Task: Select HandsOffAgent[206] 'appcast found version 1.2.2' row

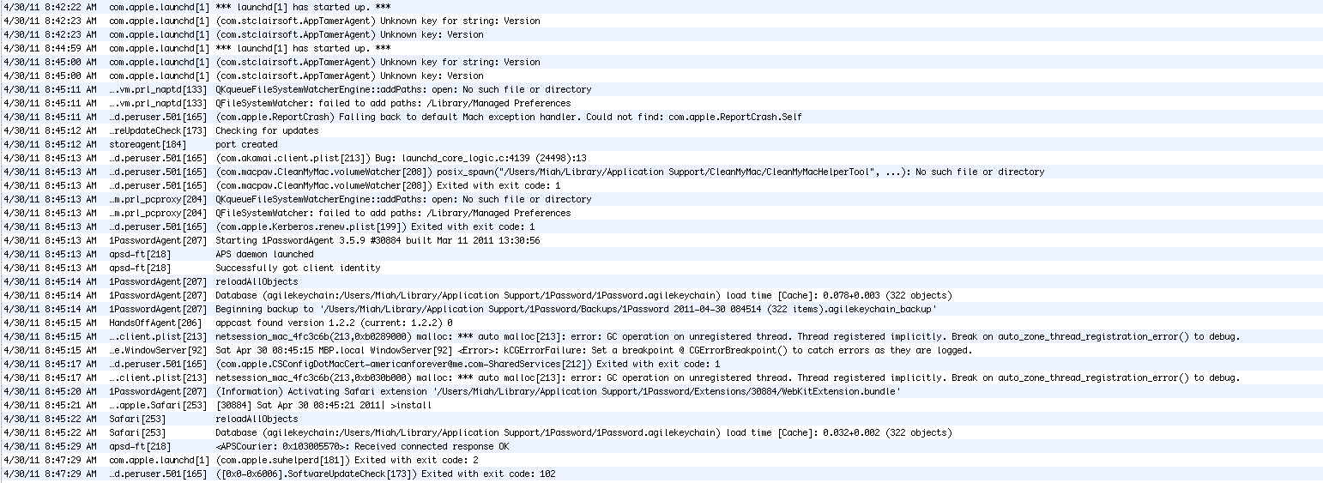Action: click(661, 323)
